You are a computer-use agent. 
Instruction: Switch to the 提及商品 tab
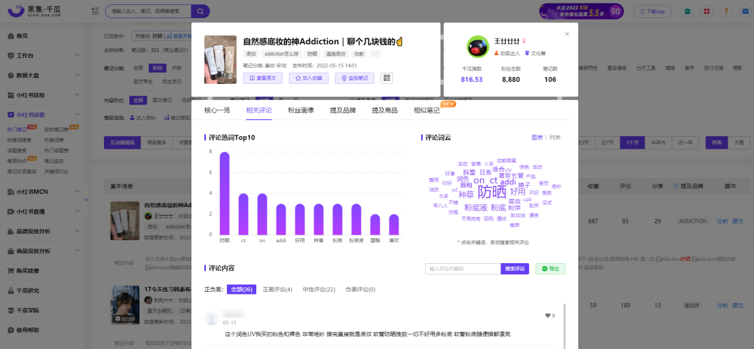(385, 110)
